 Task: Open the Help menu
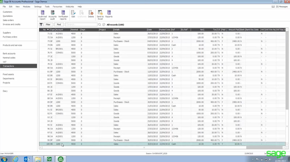80,7
